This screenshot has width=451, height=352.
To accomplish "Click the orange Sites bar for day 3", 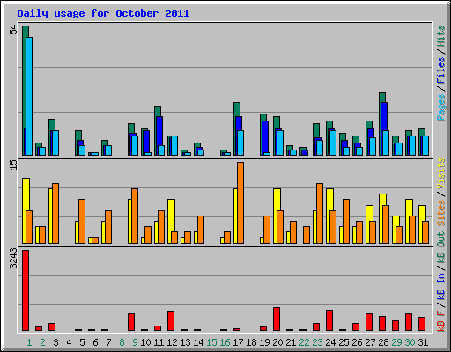I will click(x=55, y=213).
